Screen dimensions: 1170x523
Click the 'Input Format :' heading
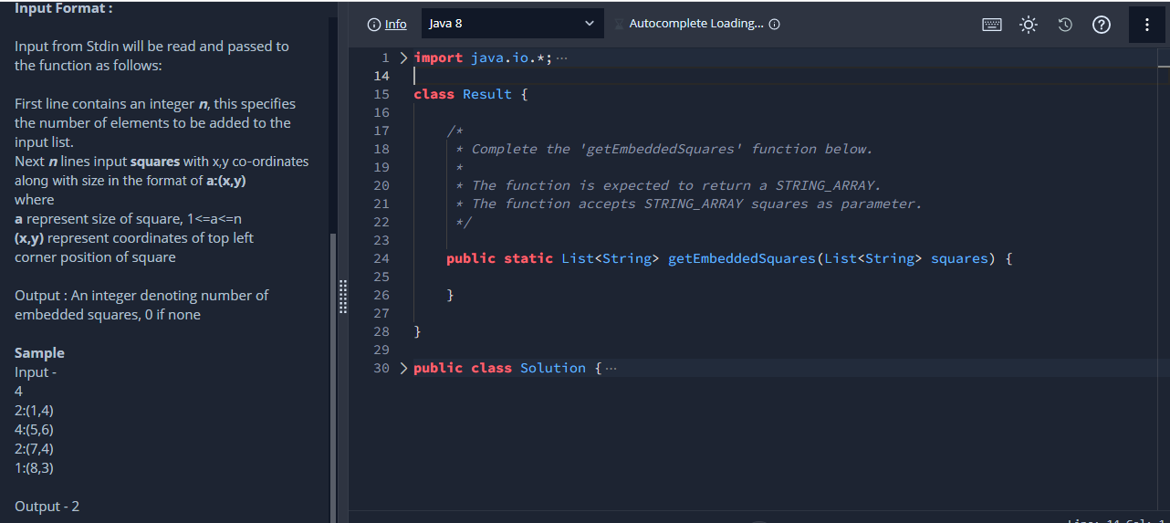pos(63,8)
